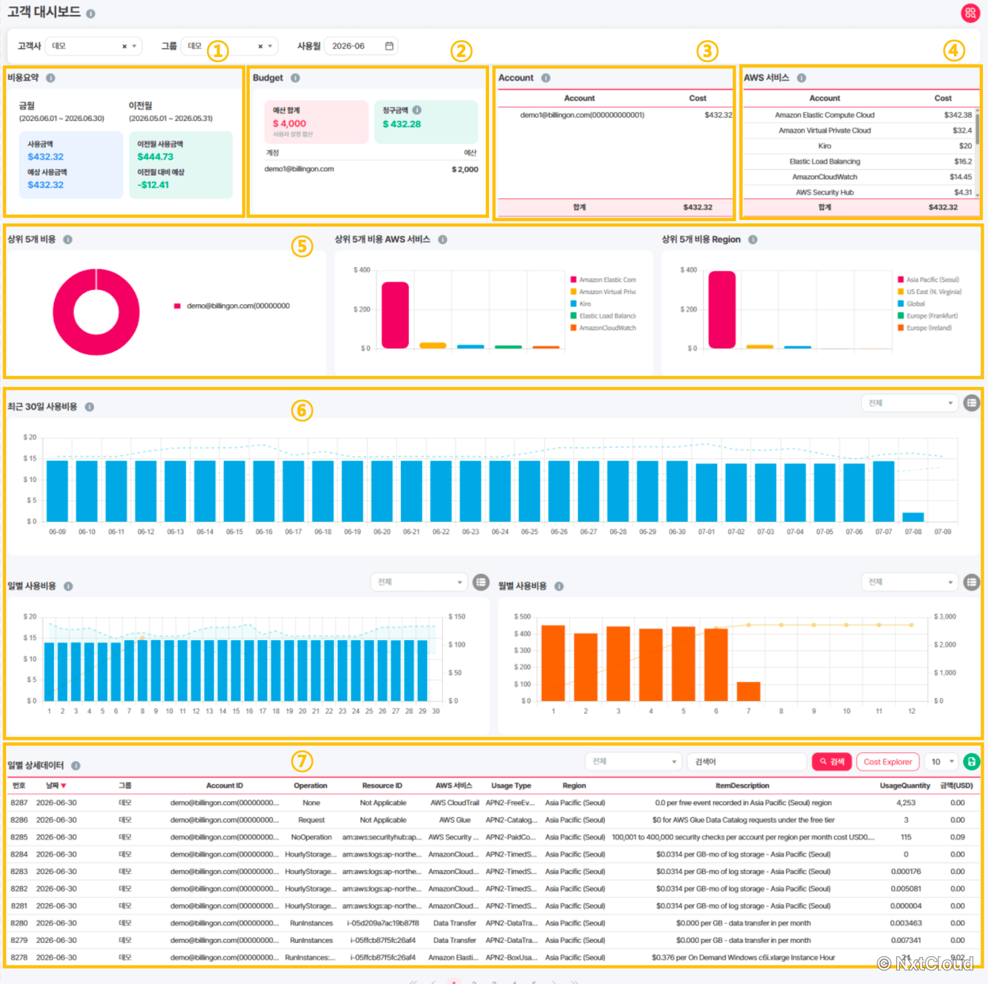Click the 사용월 2026-06 date field
The height and width of the screenshot is (984, 988).
(361, 46)
